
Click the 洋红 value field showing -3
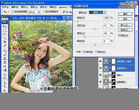pyautogui.click(x=106, y=25)
